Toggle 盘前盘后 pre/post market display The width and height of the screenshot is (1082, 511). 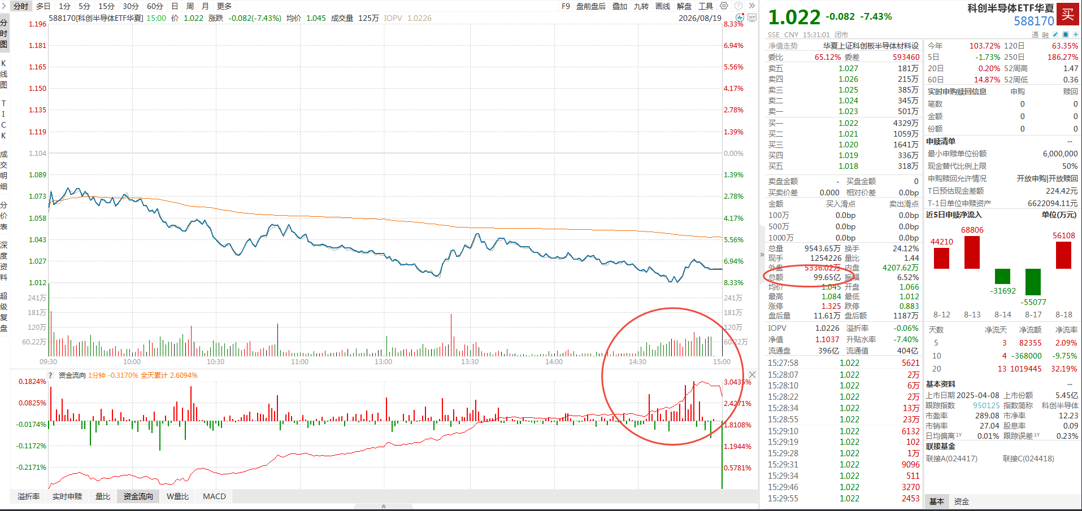[591, 6]
